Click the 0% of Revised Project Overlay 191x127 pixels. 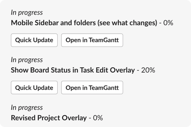coord(98,118)
